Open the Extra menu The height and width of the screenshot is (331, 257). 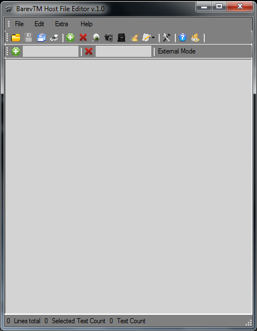pyautogui.click(x=62, y=24)
